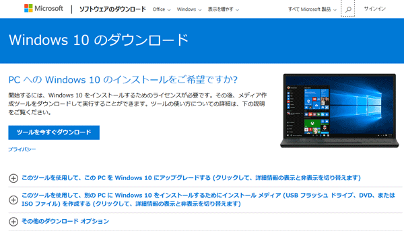Viewport: 404px width, 252px height.
Task: Expand the PC upgrade instructions text
Action: 191,177
